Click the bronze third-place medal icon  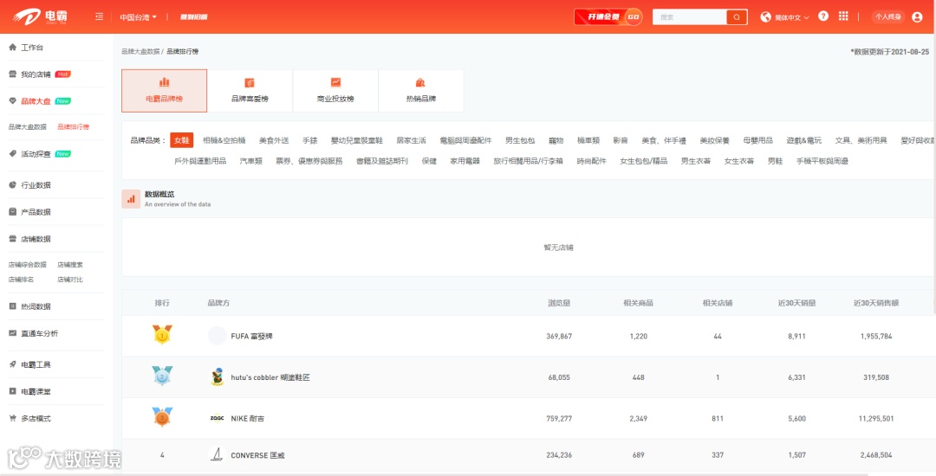(x=162, y=417)
